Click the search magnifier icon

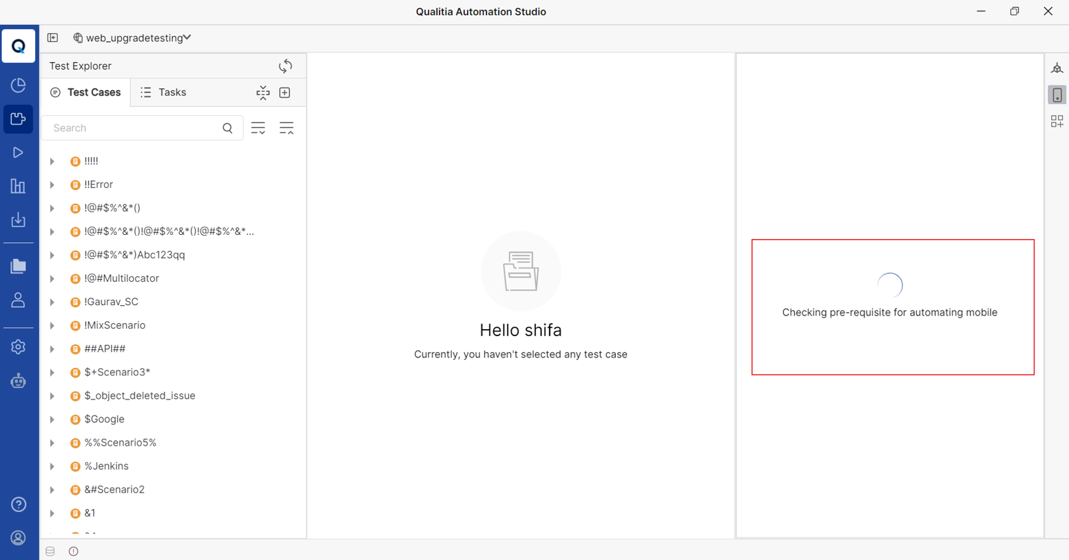click(228, 128)
